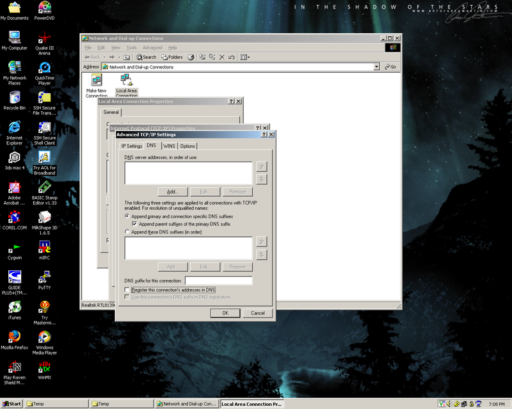The height and width of the screenshot is (409, 512).
Task: Switch to the WINS tab
Action: point(169,146)
